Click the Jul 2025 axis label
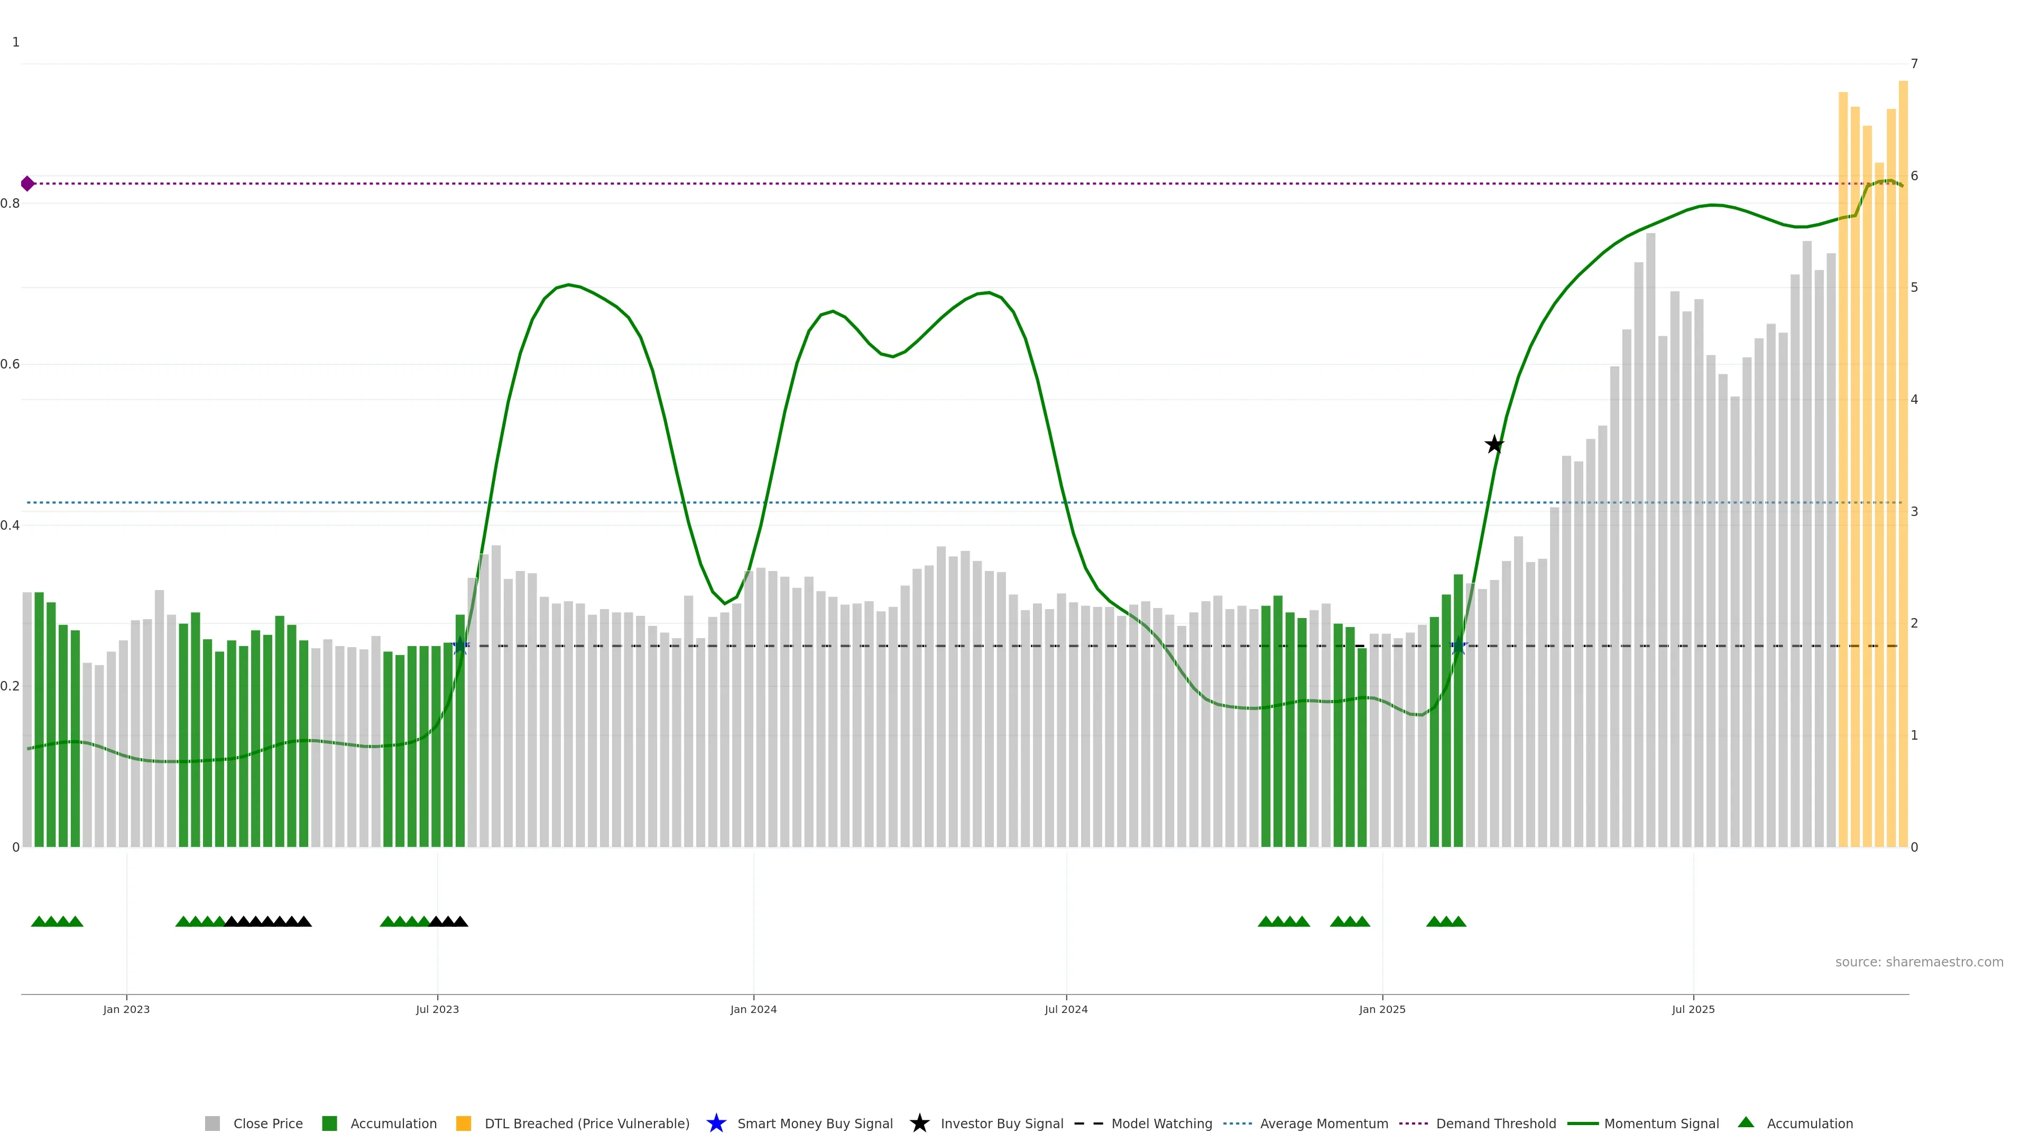This screenshot has width=2030, height=1142. [1693, 1010]
